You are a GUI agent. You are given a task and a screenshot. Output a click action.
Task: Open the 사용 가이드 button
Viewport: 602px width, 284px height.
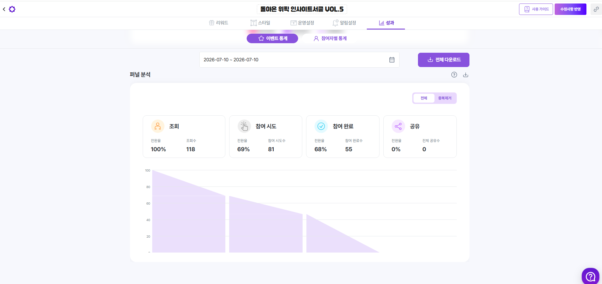[536, 9]
